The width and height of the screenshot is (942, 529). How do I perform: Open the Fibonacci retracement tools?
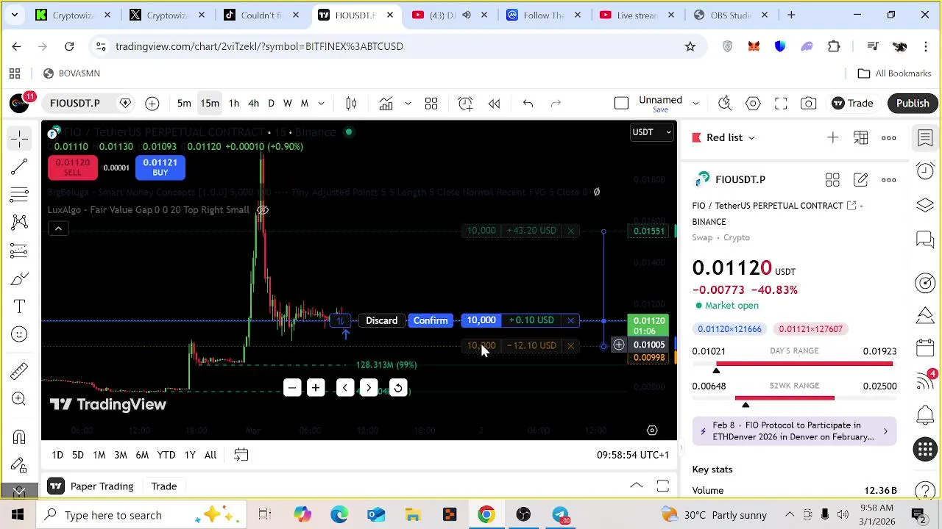(20, 194)
